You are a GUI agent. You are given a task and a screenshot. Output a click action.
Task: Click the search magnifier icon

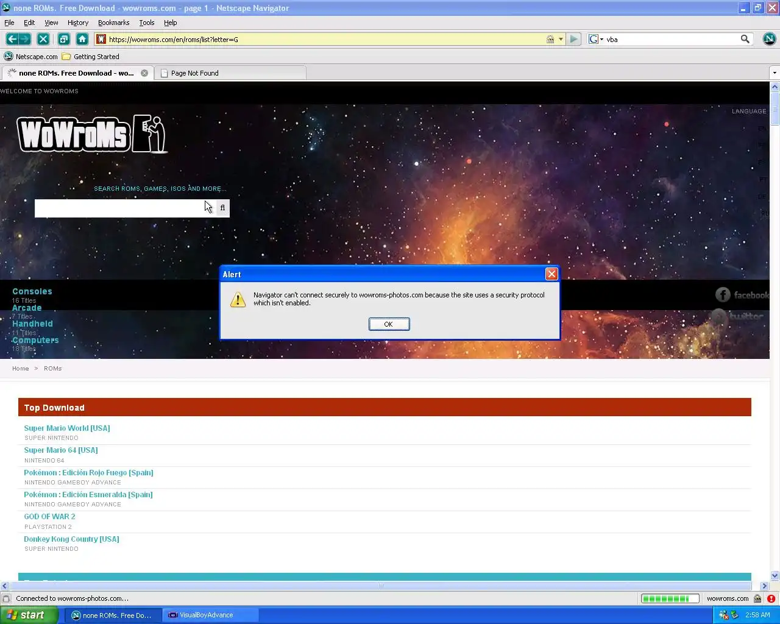[745, 39]
